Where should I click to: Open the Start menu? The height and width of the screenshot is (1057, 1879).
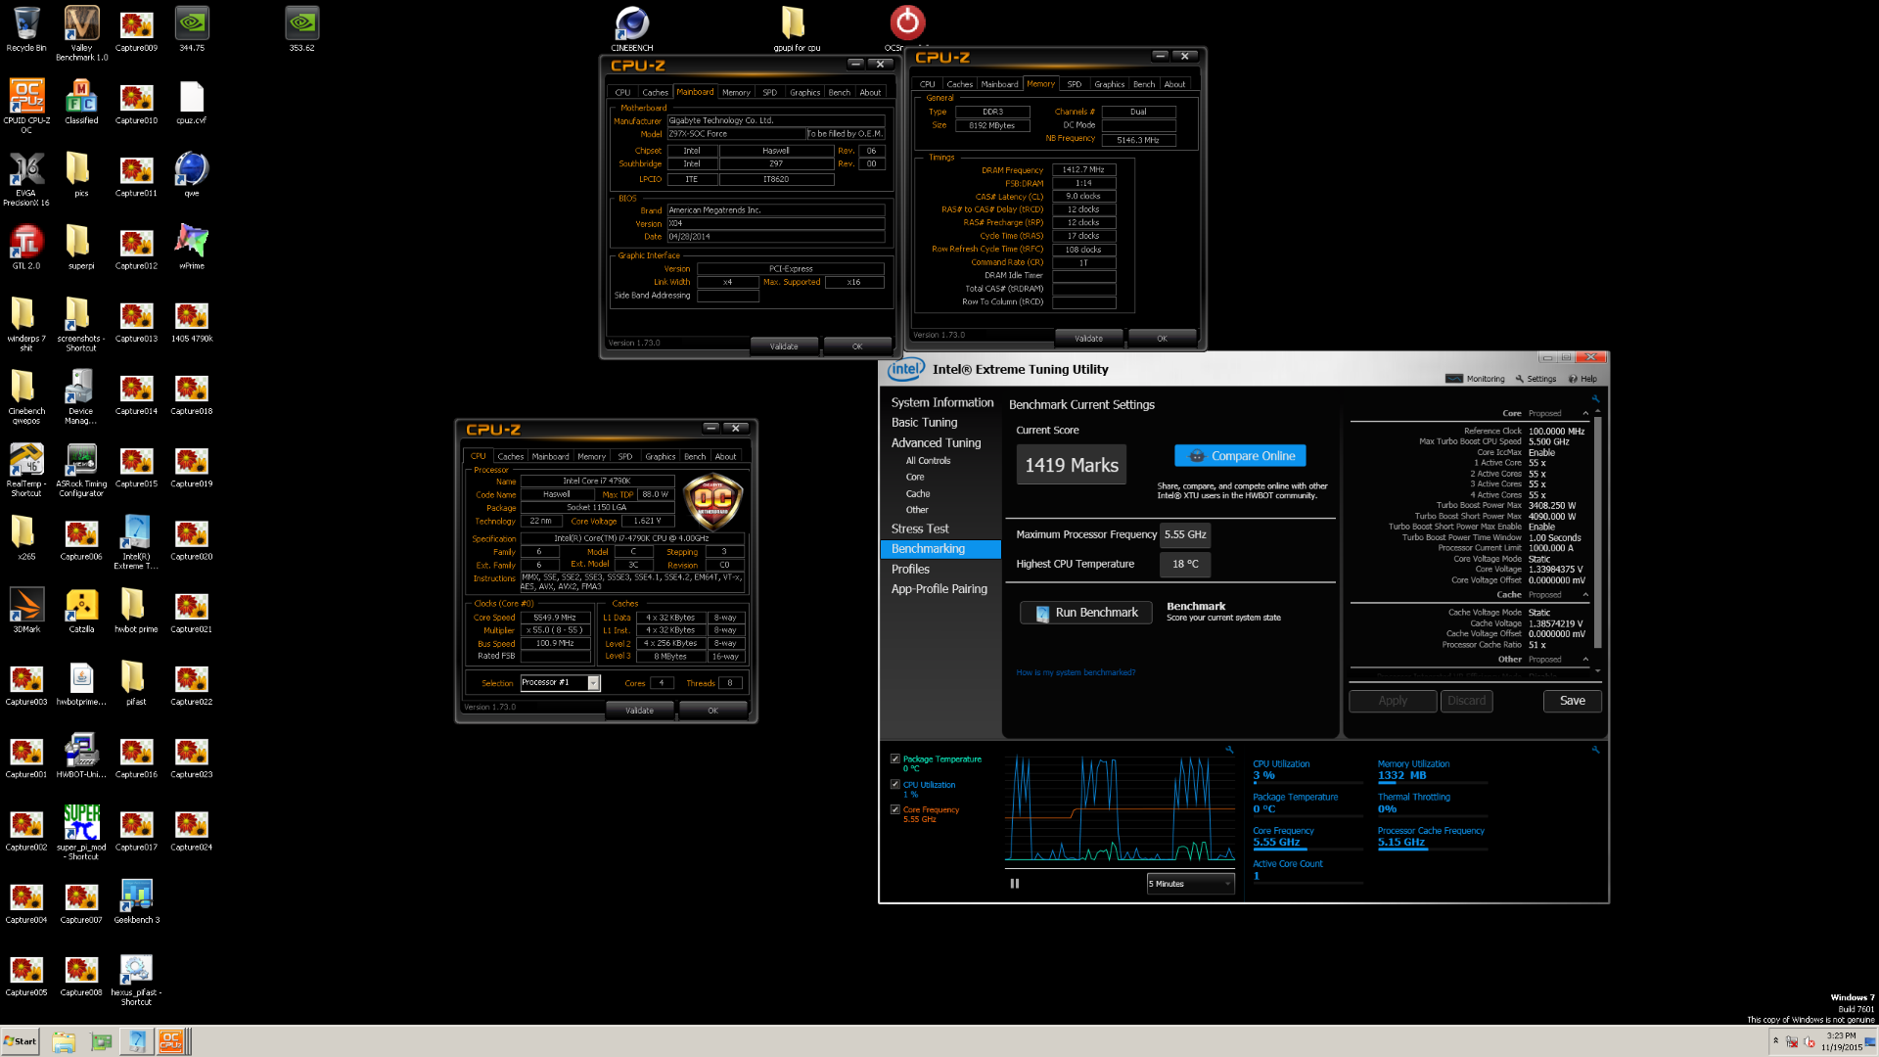[x=20, y=1041]
